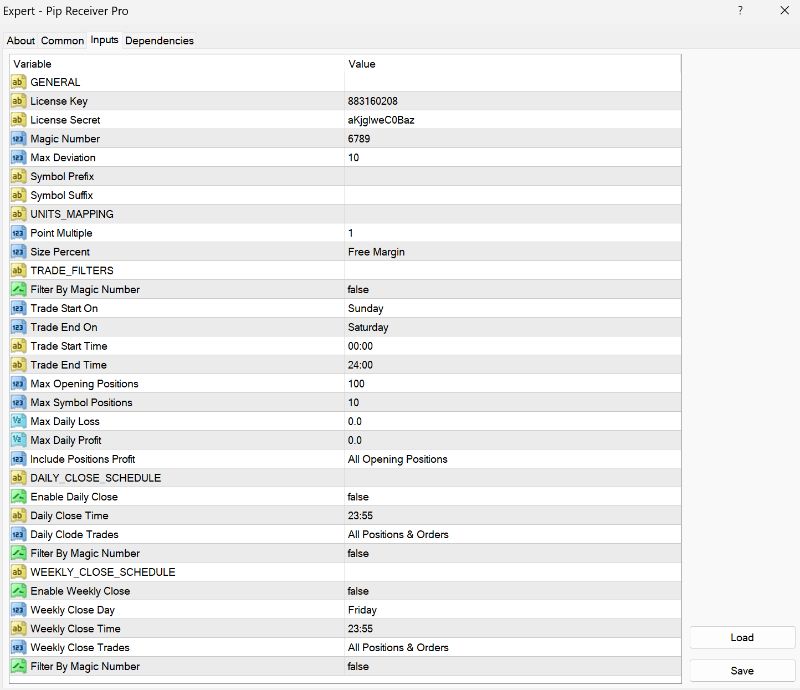Click the boolean icon next to Enable Daily Close
Image resolution: width=800 pixels, height=690 pixels.
pos(18,497)
